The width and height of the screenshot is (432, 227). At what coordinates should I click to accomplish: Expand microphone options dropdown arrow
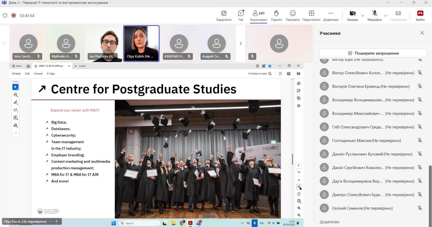386,16
